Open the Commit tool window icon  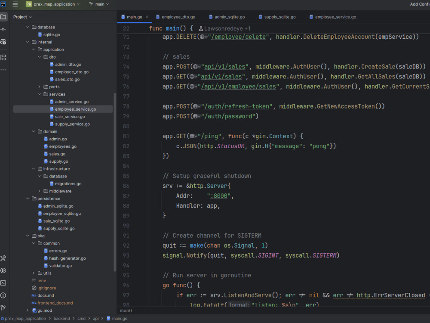3,29
